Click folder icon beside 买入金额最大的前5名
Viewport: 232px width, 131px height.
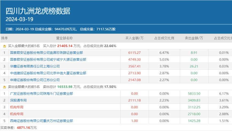5,46
